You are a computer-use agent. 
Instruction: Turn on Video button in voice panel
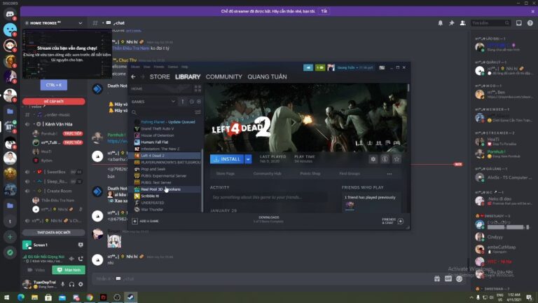tap(36, 270)
